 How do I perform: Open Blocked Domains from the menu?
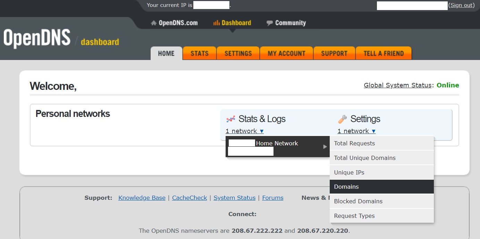click(x=382, y=201)
